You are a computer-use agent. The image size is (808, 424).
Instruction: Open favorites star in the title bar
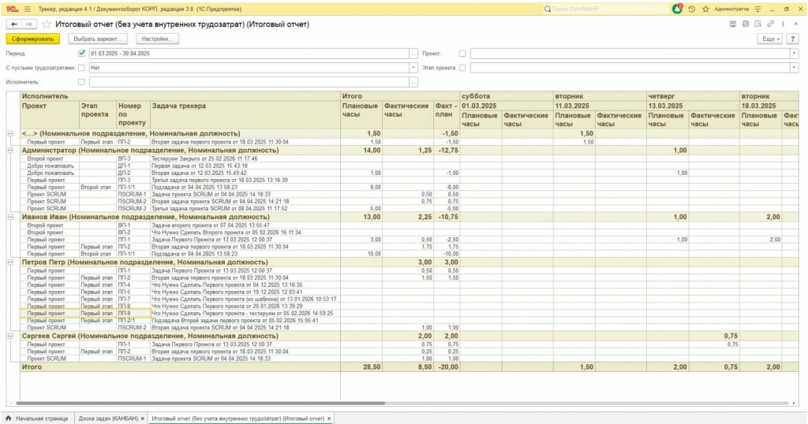point(705,9)
